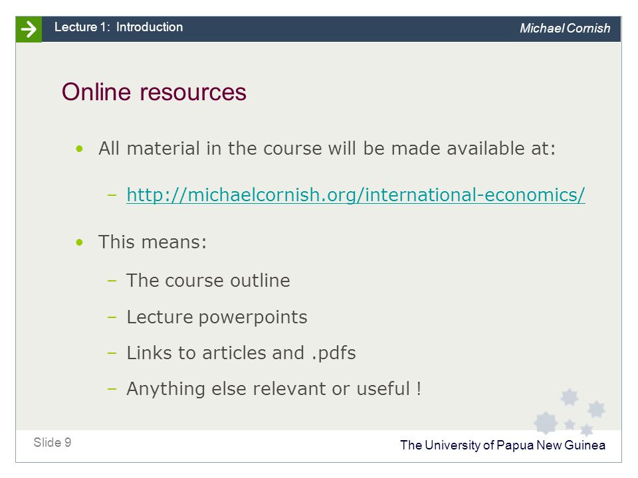638x478 pixels.
Task: Click the green arrow icon in header
Action: pyautogui.click(x=29, y=29)
